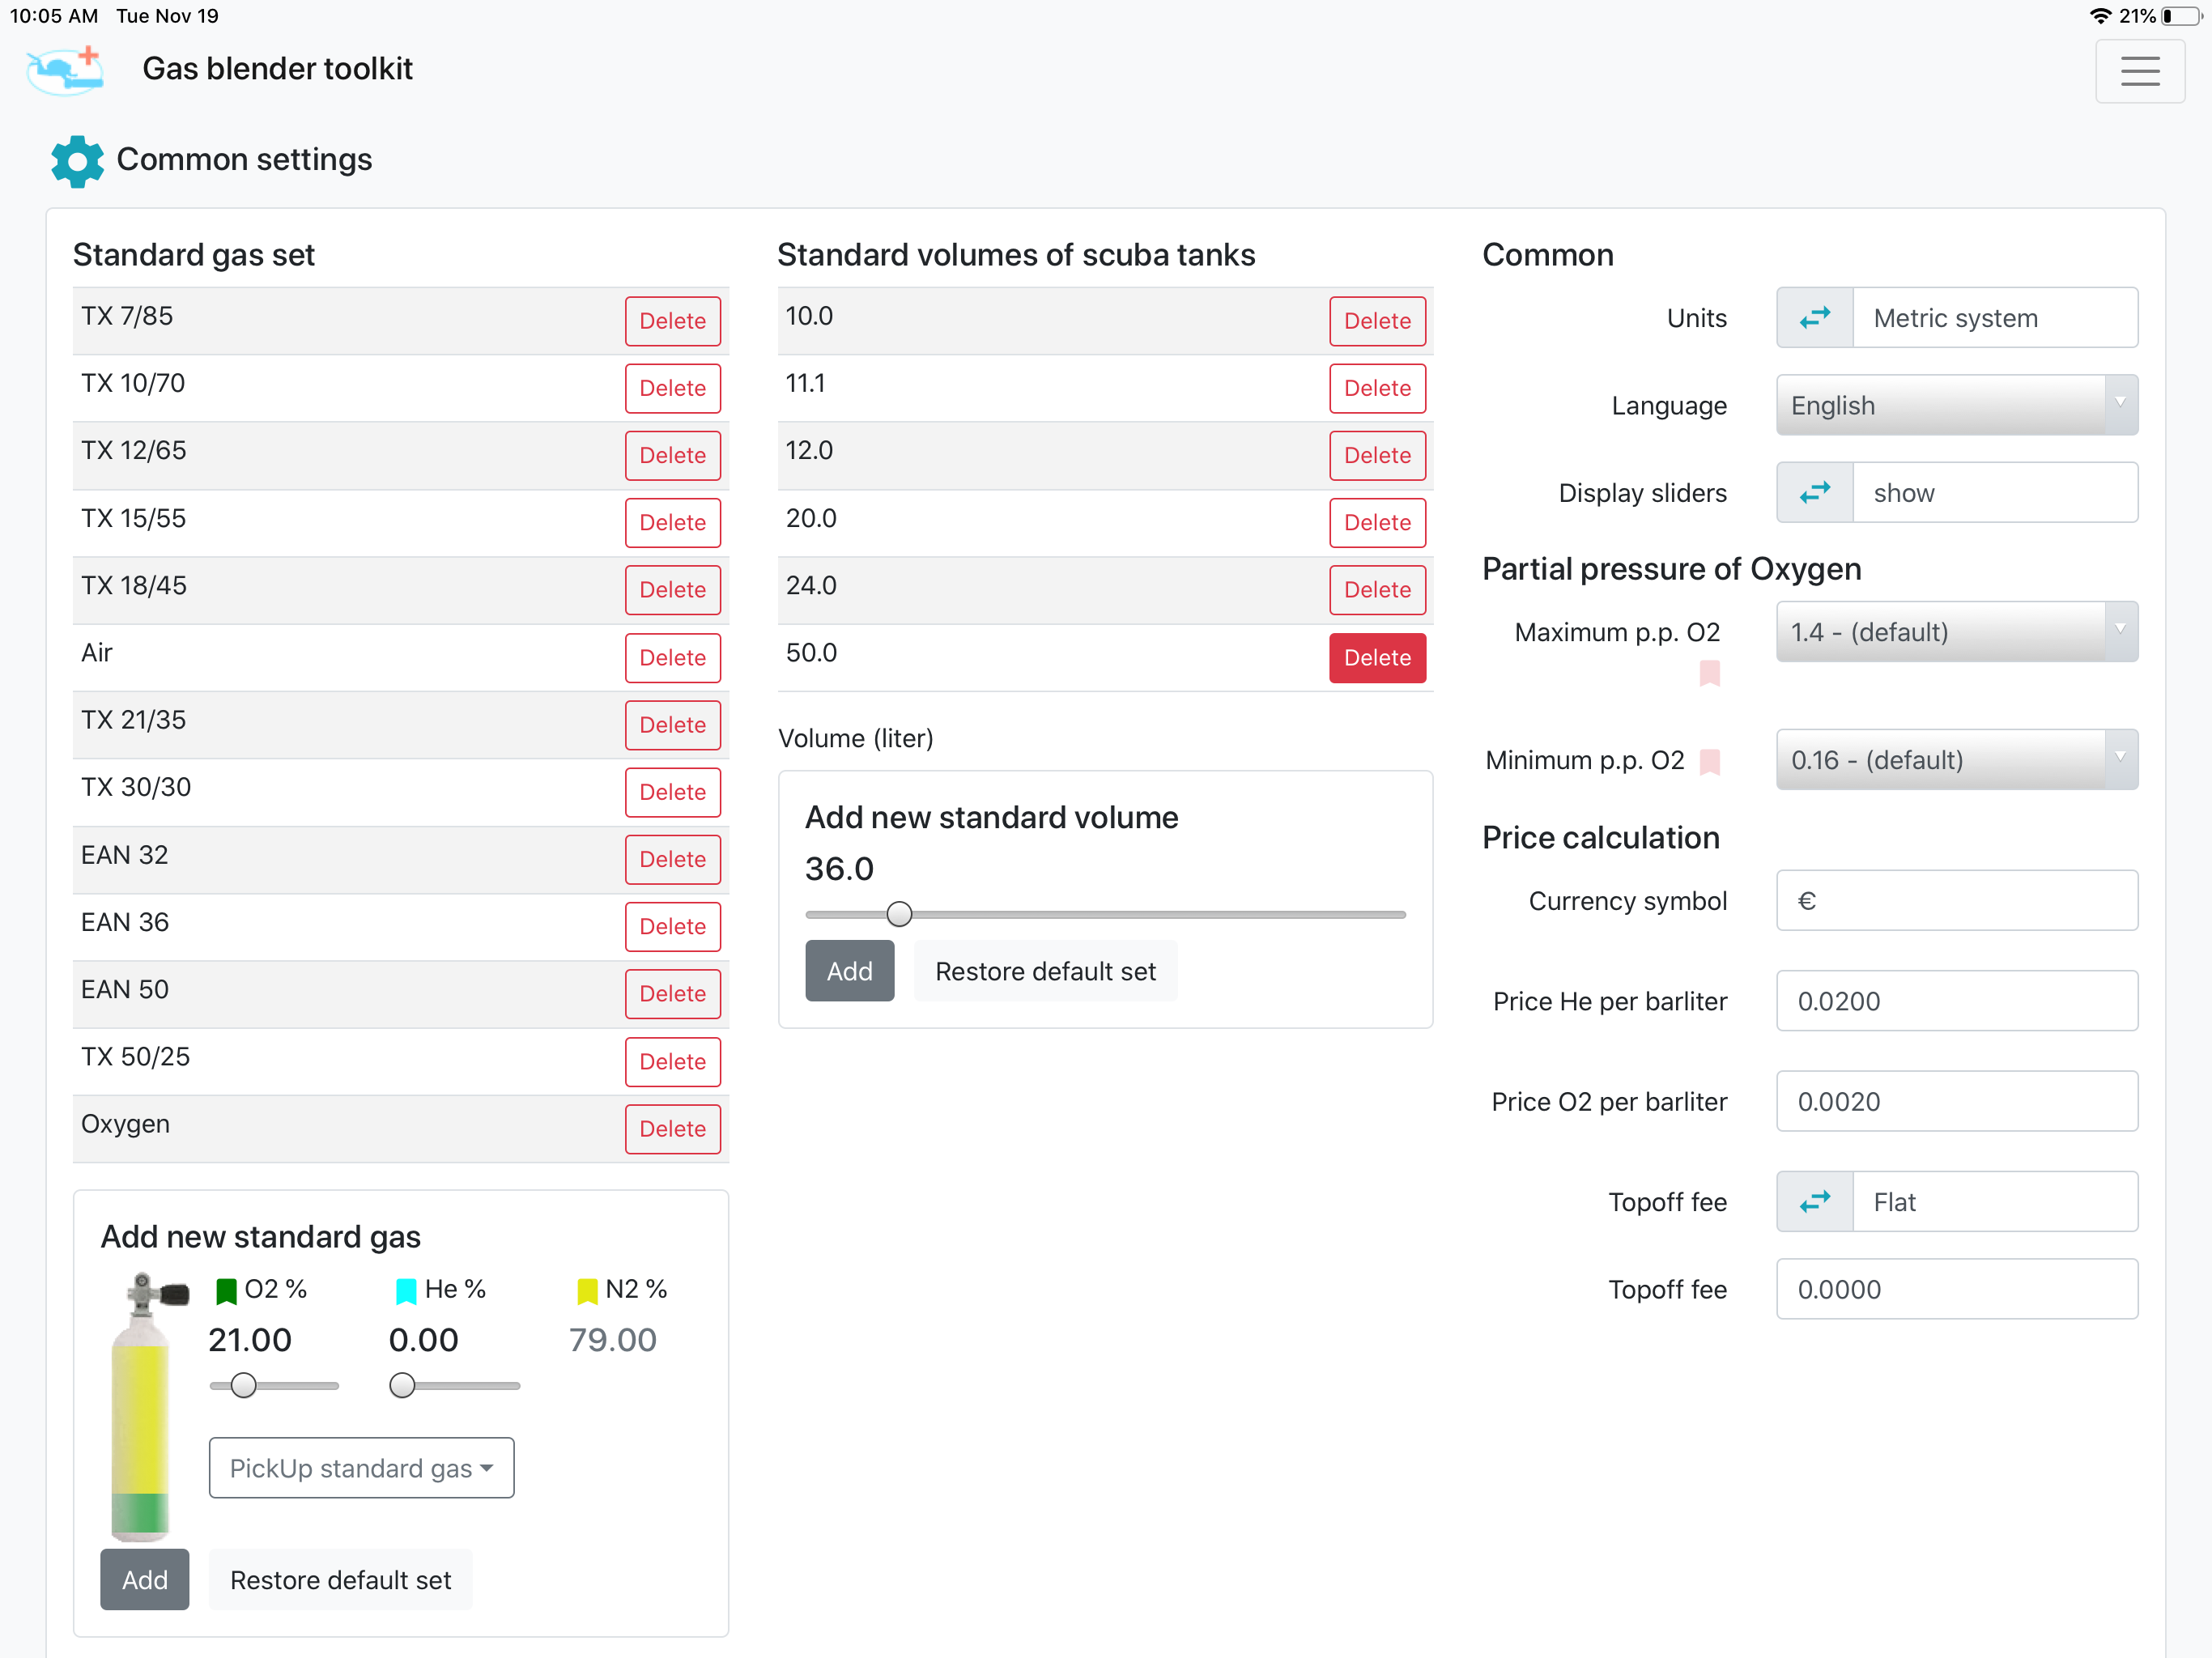Open PickUp standard gas dropdown
Screen dimensions: 2212x1658
click(361, 1468)
